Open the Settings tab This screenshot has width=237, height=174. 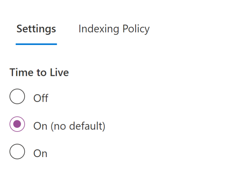[36, 29]
